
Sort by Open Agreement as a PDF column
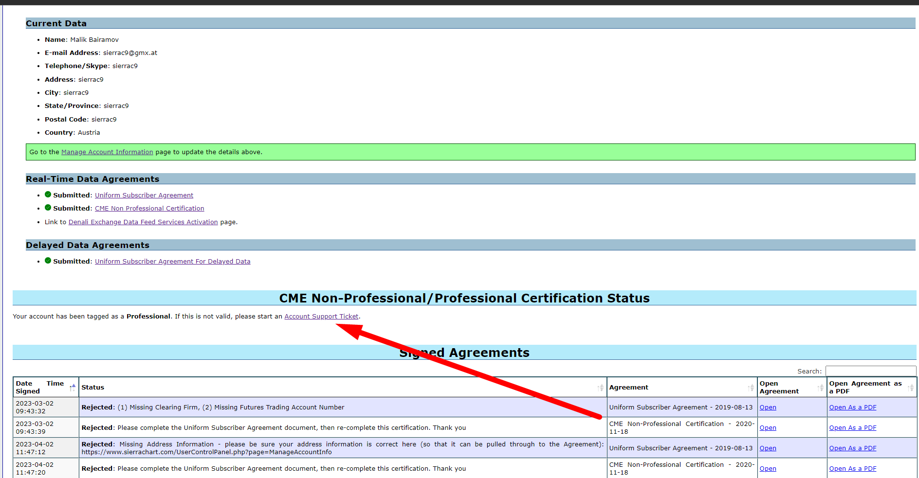872,388
